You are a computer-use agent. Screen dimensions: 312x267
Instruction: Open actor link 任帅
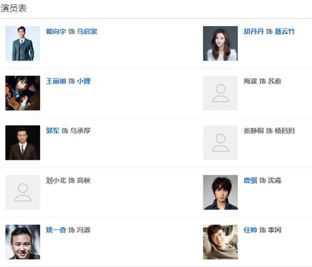pos(250,230)
